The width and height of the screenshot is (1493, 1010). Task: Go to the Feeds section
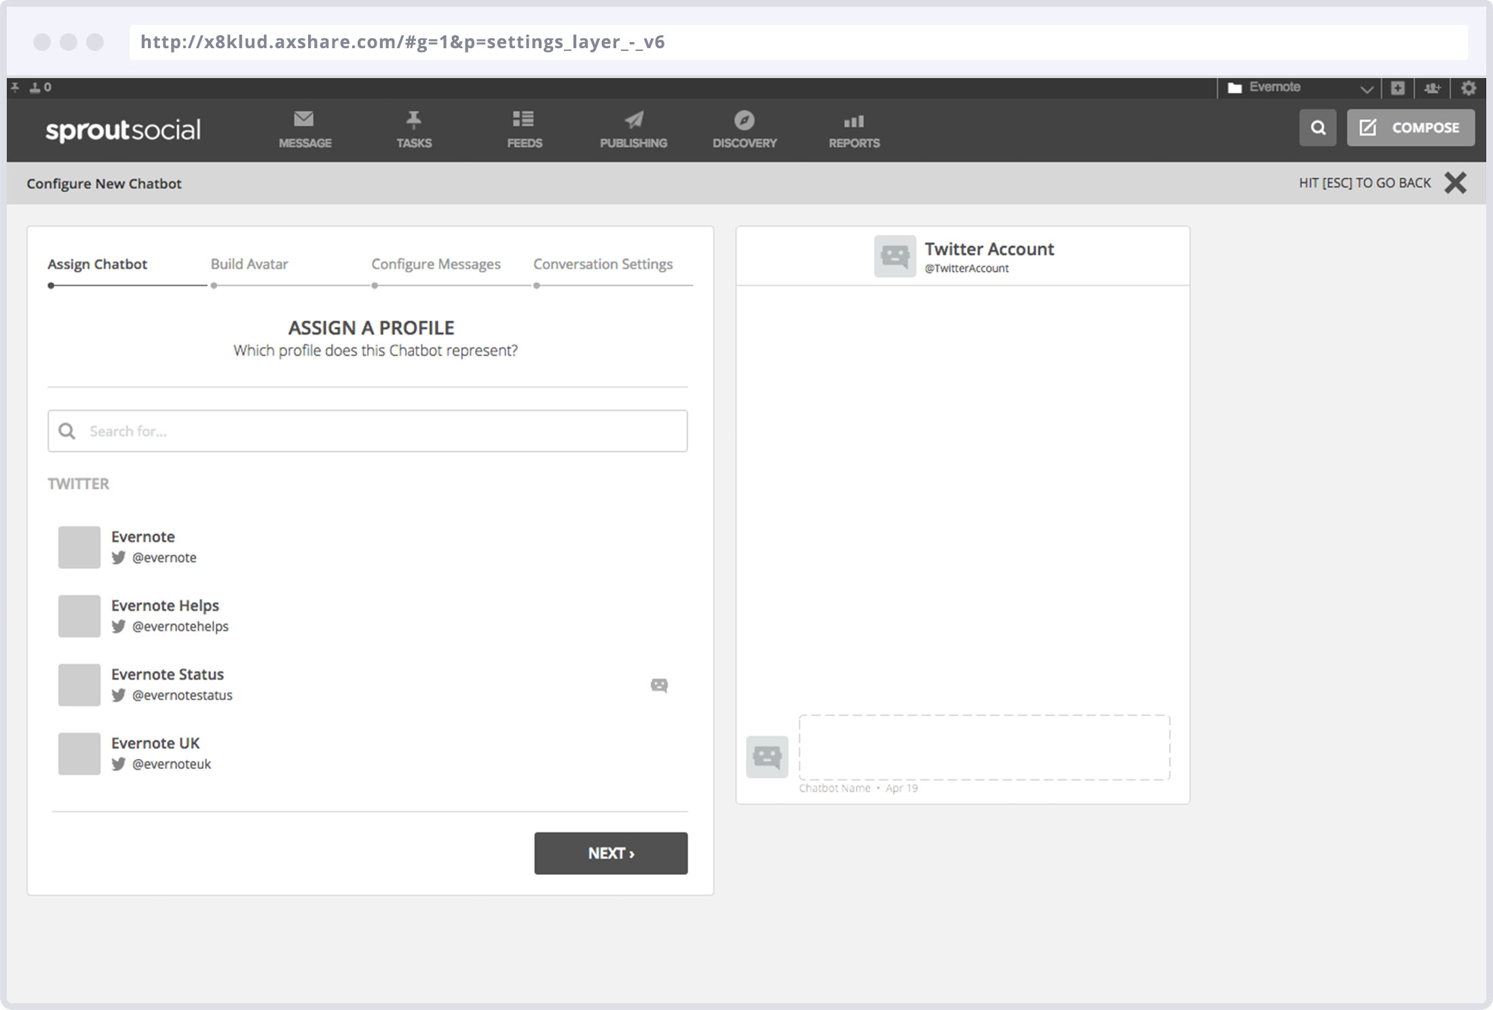click(x=524, y=129)
